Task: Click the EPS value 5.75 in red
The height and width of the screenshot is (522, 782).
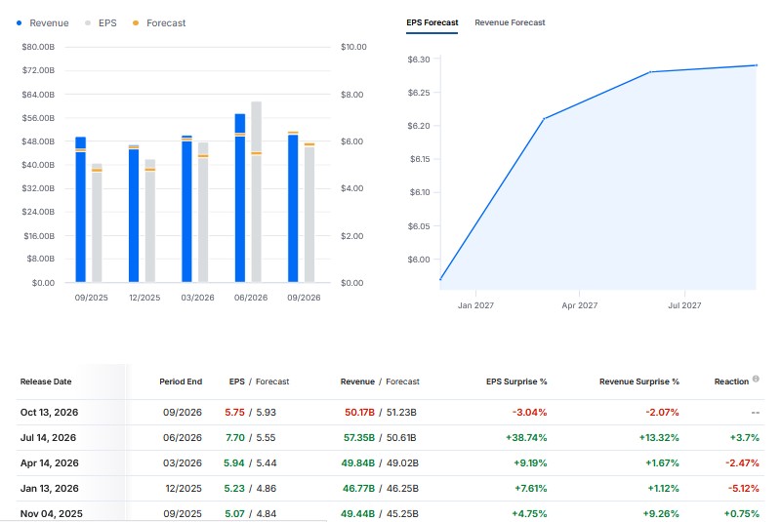Action: pyautogui.click(x=234, y=413)
